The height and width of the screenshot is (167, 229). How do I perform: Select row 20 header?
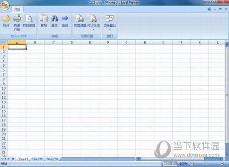pyautogui.click(x=4, y=134)
